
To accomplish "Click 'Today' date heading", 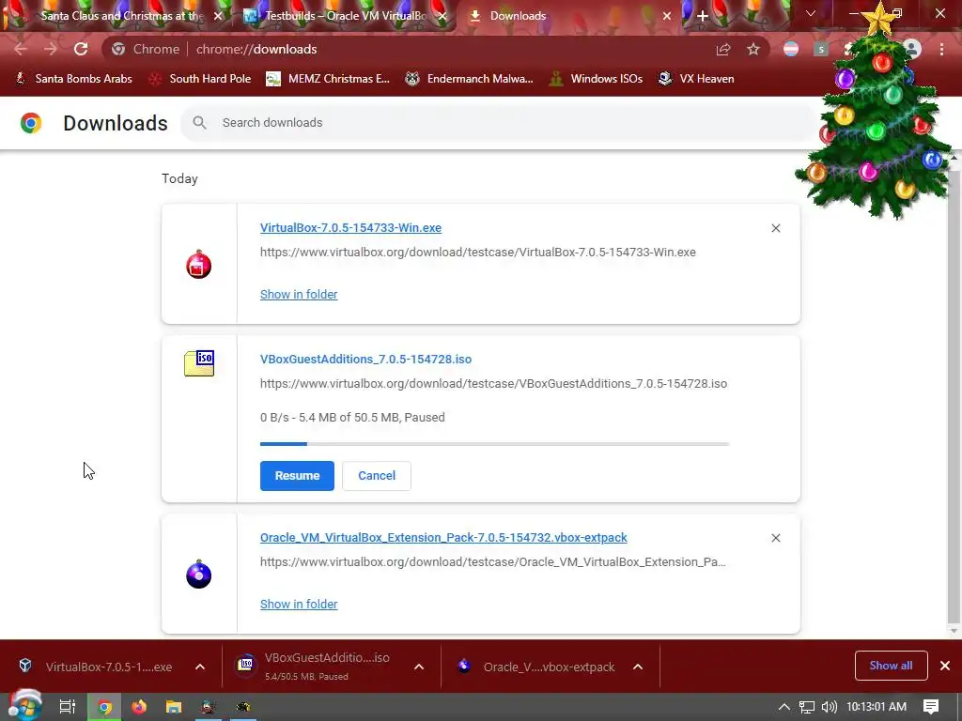I will [x=179, y=178].
